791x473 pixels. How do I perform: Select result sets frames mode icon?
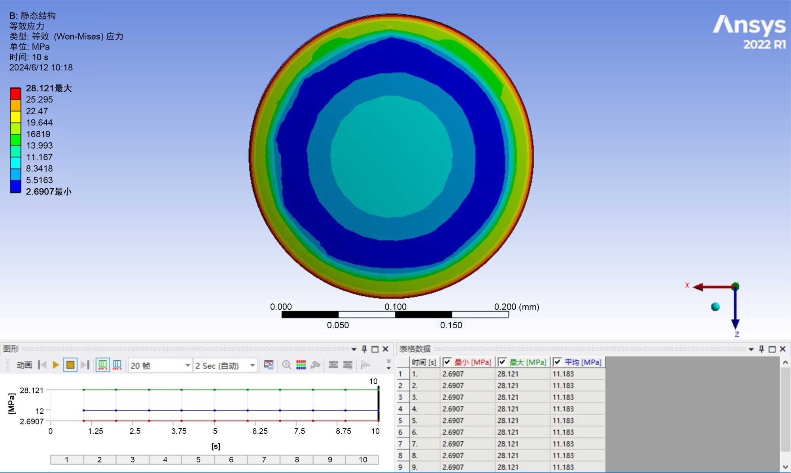(x=117, y=365)
